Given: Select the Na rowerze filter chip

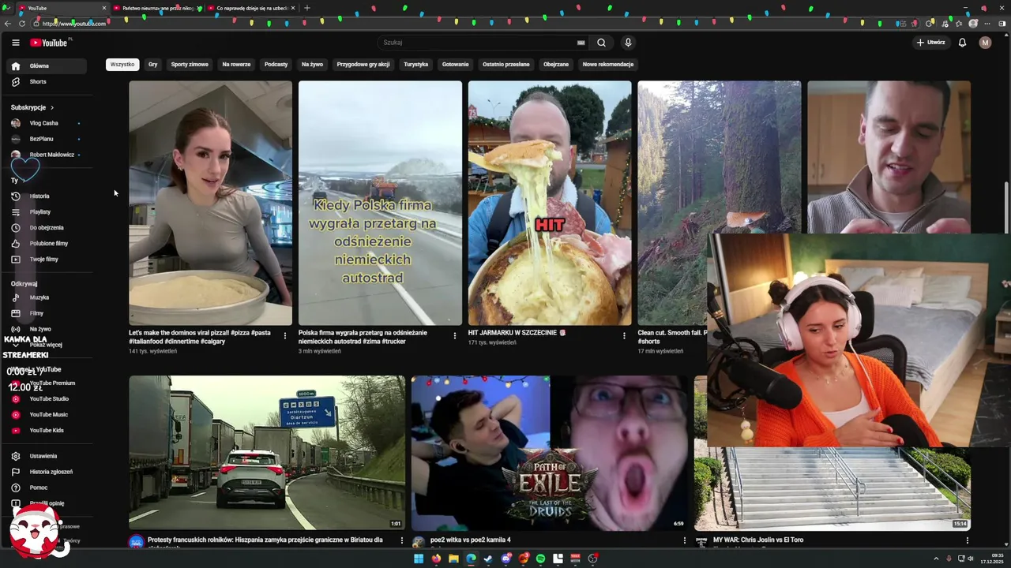Looking at the screenshot, I should (236, 65).
